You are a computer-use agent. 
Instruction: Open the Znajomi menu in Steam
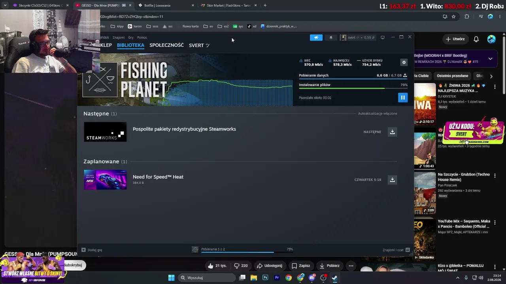pyautogui.click(x=119, y=37)
